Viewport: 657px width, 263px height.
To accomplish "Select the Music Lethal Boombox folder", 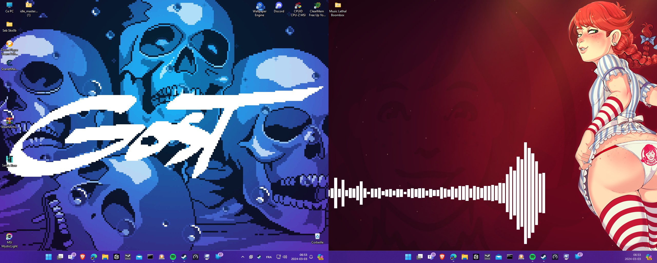I will click(338, 9).
